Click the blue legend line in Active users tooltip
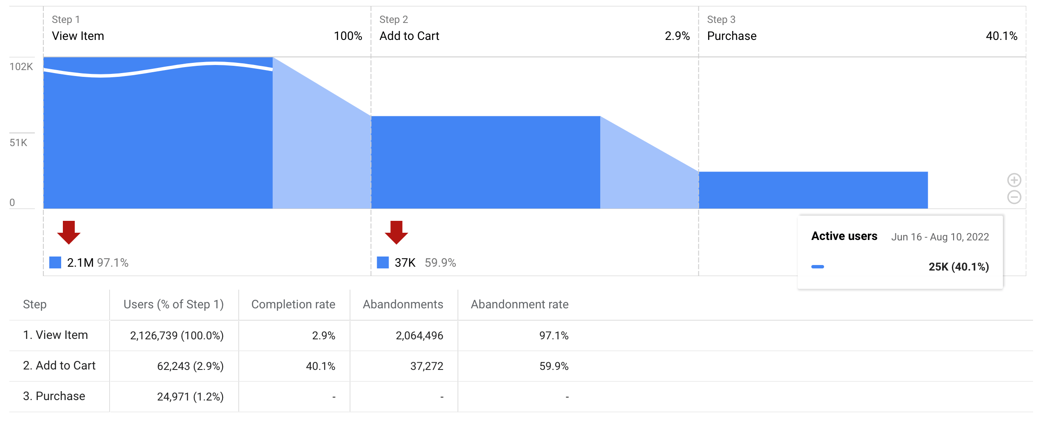This screenshot has width=1039, height=423. pos(817,267)
